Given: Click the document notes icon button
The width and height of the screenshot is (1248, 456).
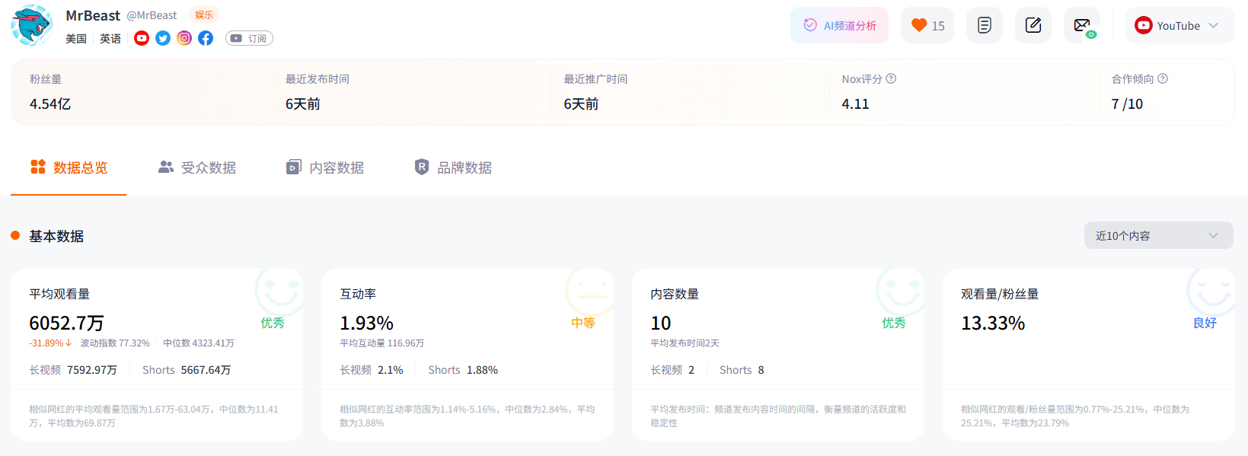Looking at the screenshot, I should point(984,25).
